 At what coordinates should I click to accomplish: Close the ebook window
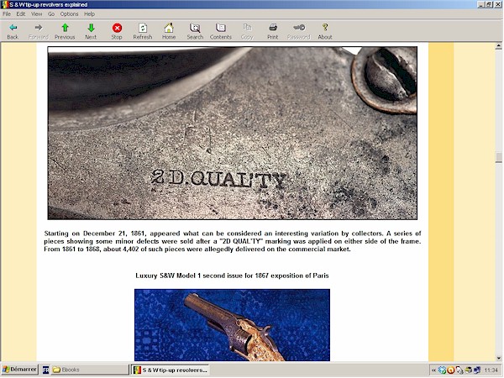pyautogui.click(x=496, y=4)
